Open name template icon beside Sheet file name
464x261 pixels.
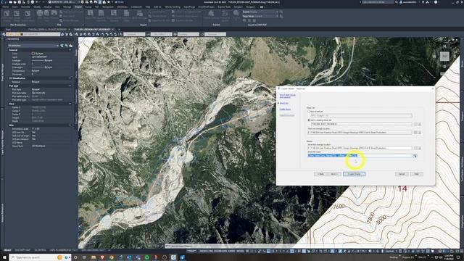pos(415,156)
